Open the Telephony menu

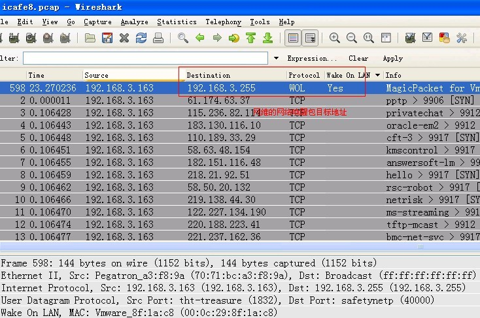224,22
